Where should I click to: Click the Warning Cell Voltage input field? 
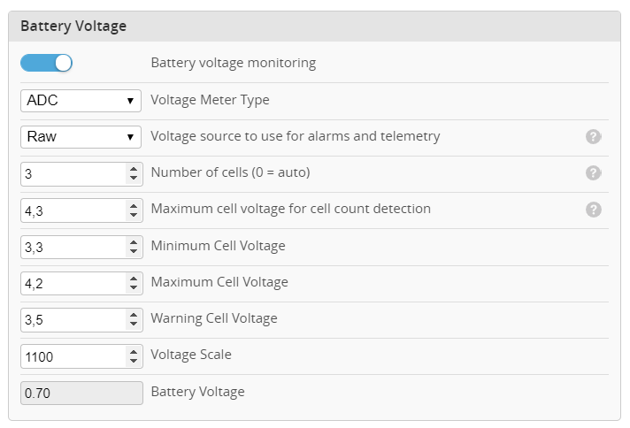point(73,319)
